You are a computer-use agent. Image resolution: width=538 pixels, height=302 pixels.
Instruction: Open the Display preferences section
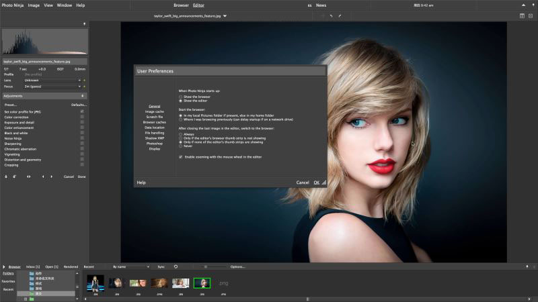tap(155, 149)
